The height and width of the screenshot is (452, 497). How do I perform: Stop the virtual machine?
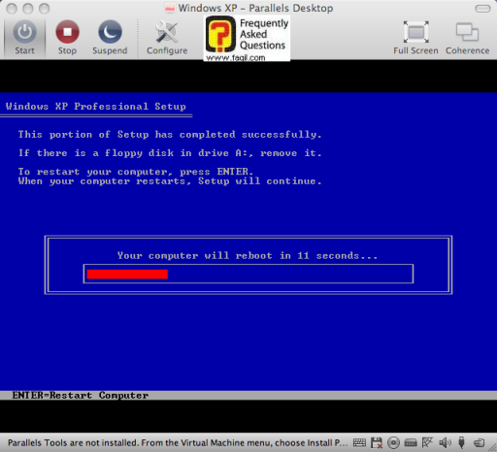[x=67, y=38]
